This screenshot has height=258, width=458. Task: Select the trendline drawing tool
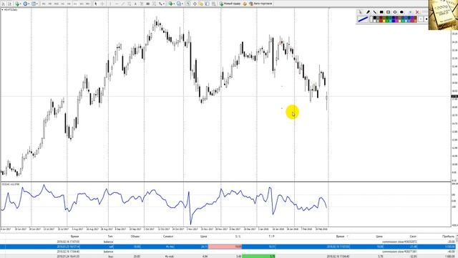coord(123,4)
